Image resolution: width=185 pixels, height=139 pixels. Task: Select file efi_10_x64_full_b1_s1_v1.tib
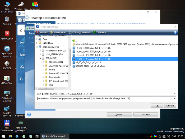tap(87, 62)
